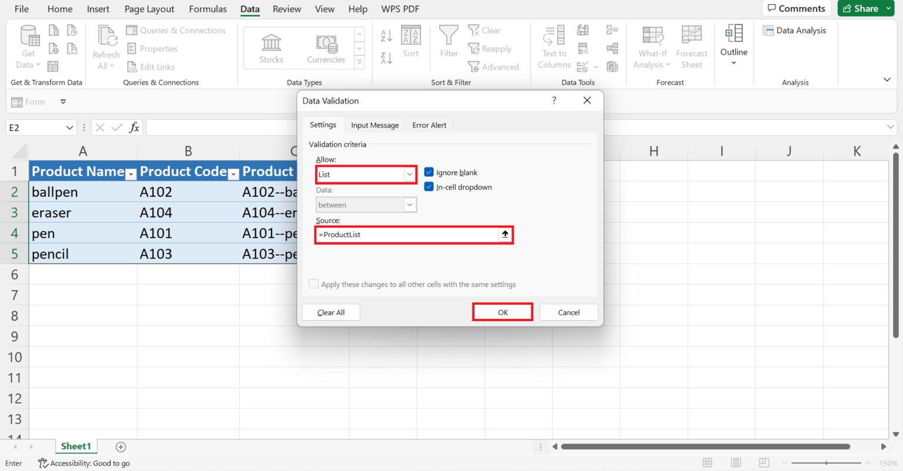The width and height of the screenshot is (903, 471).
Task: Click the new sheet plus icon
Action: coord(121,447)
